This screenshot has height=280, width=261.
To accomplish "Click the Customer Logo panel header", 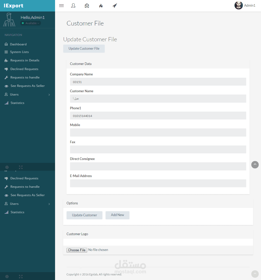I will (158, 234).
